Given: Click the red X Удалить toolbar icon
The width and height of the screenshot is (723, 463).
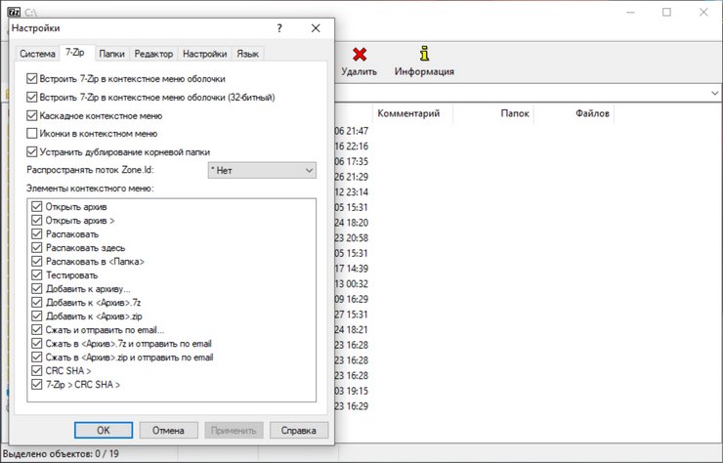Looking at the screenshot, I should tap(359, 54).
